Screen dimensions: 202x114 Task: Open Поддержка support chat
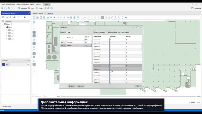(196, 8)
